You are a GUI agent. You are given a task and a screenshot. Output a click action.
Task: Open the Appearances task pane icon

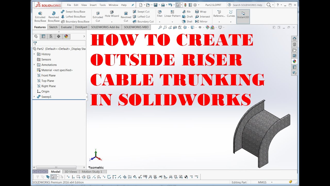point(294,61)
